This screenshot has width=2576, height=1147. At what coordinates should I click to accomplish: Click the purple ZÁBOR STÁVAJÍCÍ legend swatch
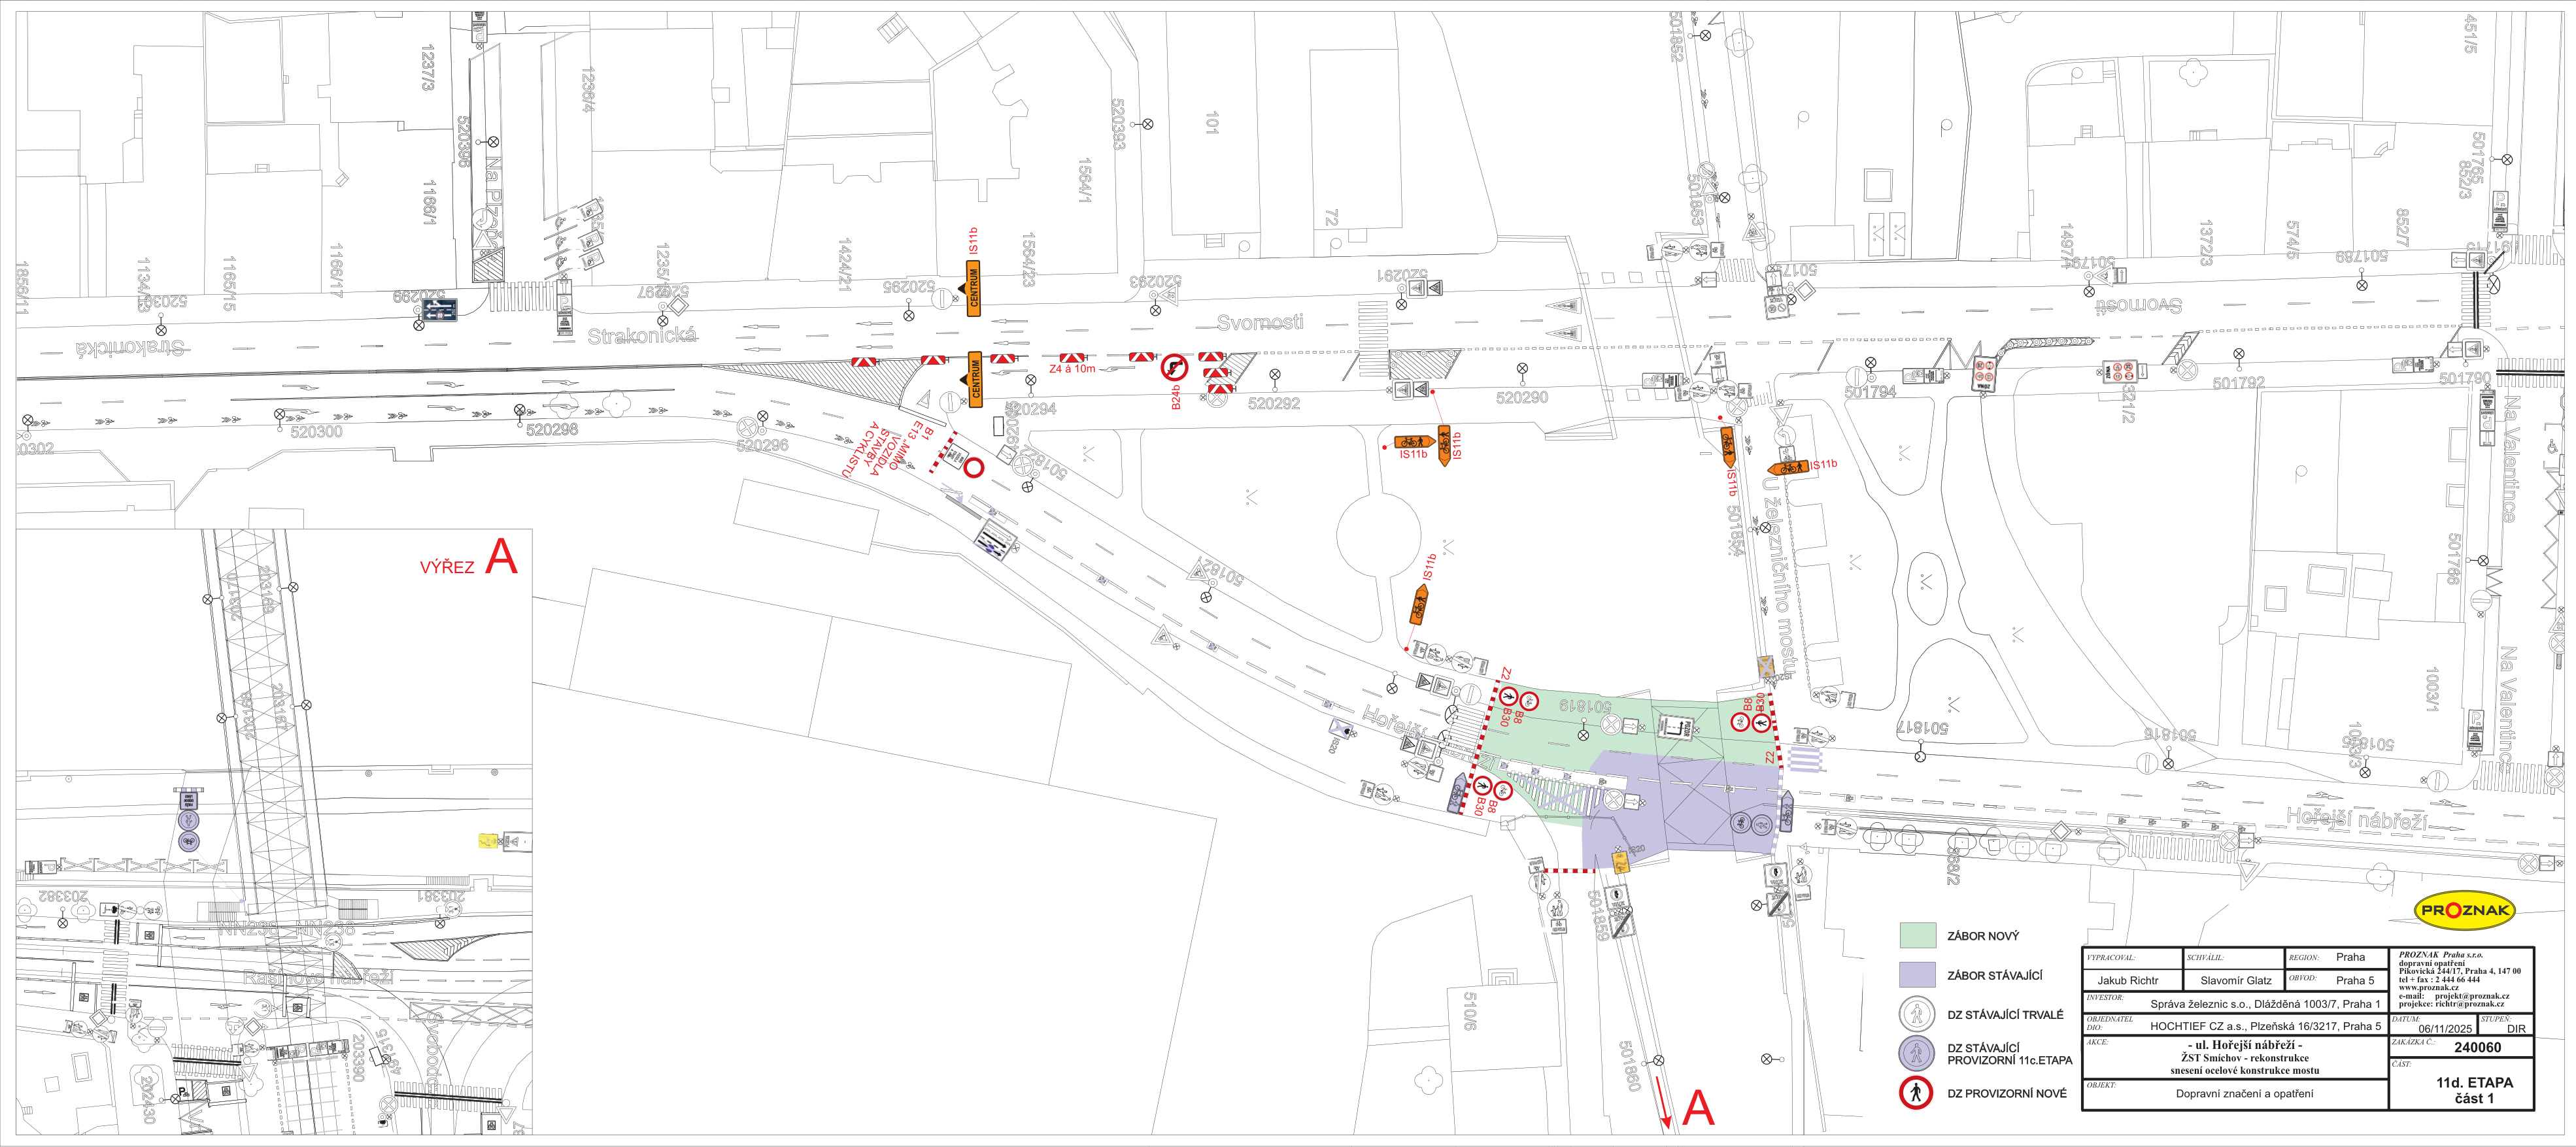(x=1917, y=975)
